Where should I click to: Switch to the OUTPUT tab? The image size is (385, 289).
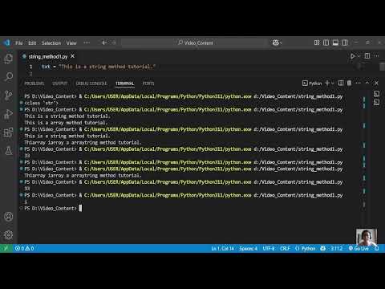coord(59,83)
